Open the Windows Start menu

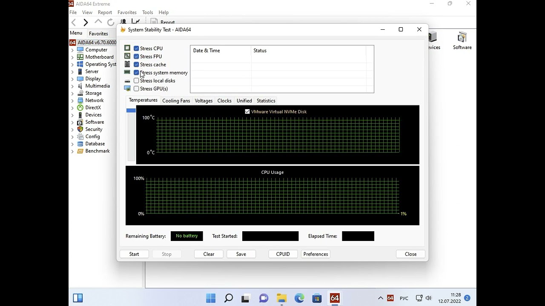coord(211,298)
